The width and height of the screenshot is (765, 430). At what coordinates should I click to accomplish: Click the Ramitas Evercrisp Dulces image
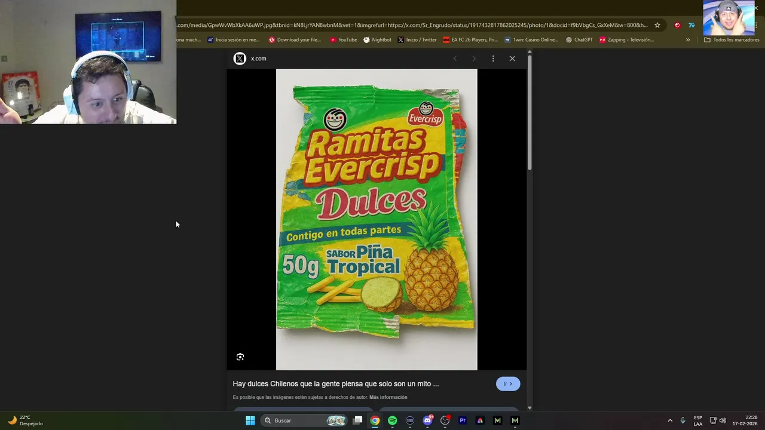pos(377,219)
